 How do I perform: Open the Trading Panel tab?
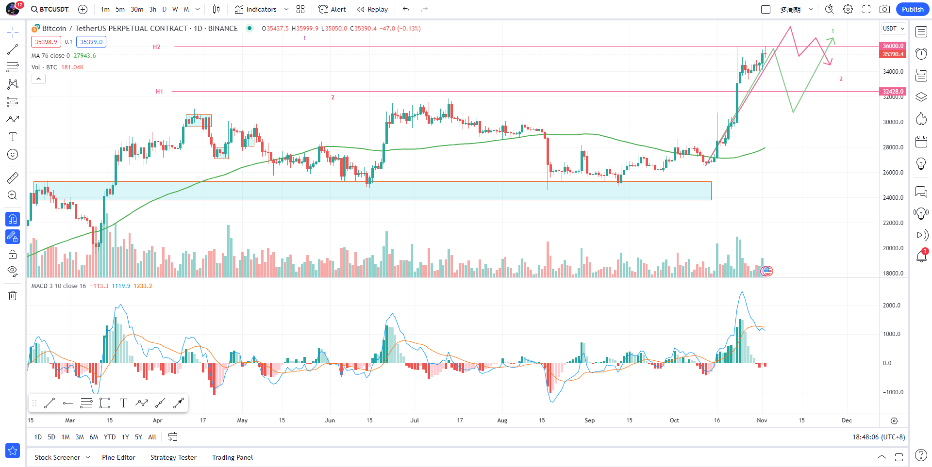[x=233, y=457]
